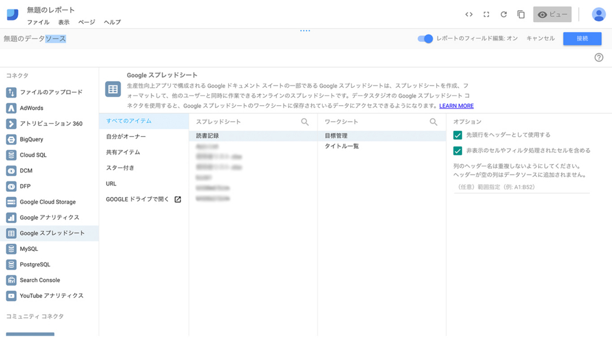Click the レポートをコピー icon in the toolbar
Screen dimensions: 612x344
click(x=519, y=14)
